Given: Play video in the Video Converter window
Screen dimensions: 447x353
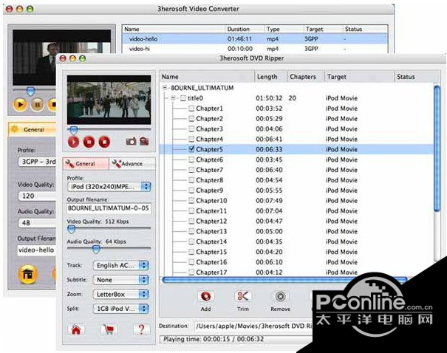Looking at the screenshot, I should tap(20, 105).
